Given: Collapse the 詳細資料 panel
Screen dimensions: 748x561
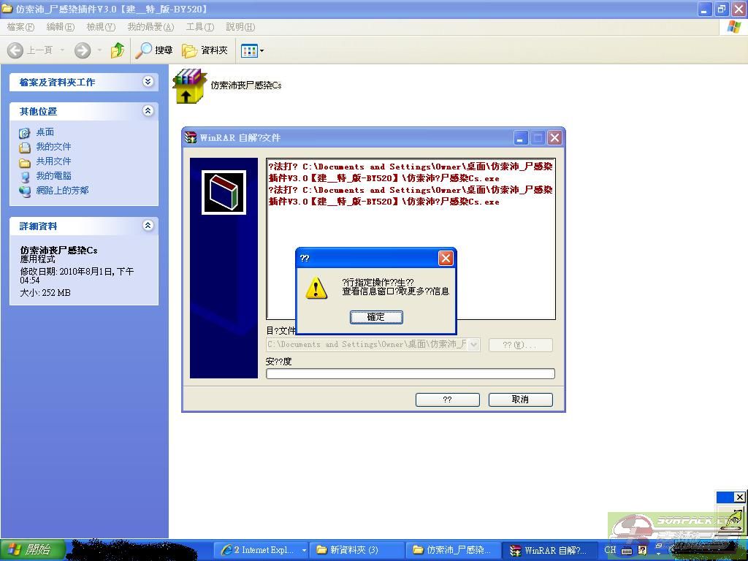Looking at the screenshot, I should click(148, 226).
